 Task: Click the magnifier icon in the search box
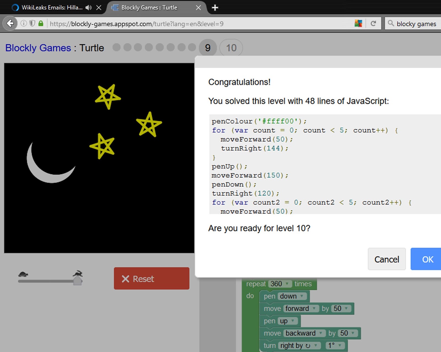(391, 23)
